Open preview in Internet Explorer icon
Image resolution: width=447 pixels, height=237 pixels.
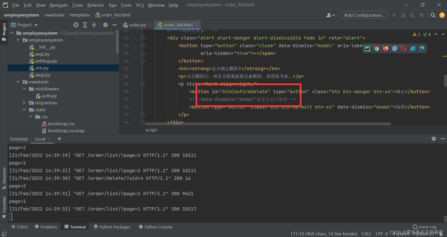(413, 48)
